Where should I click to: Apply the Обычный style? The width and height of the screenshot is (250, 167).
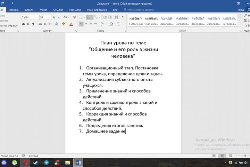click(x=136, y=21)
